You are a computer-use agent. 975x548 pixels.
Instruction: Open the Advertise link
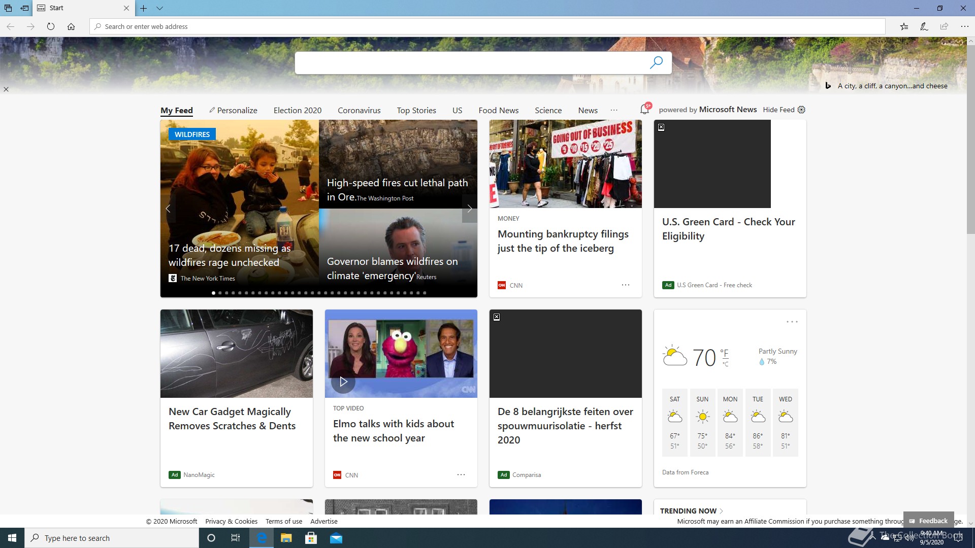pos(324,521)
